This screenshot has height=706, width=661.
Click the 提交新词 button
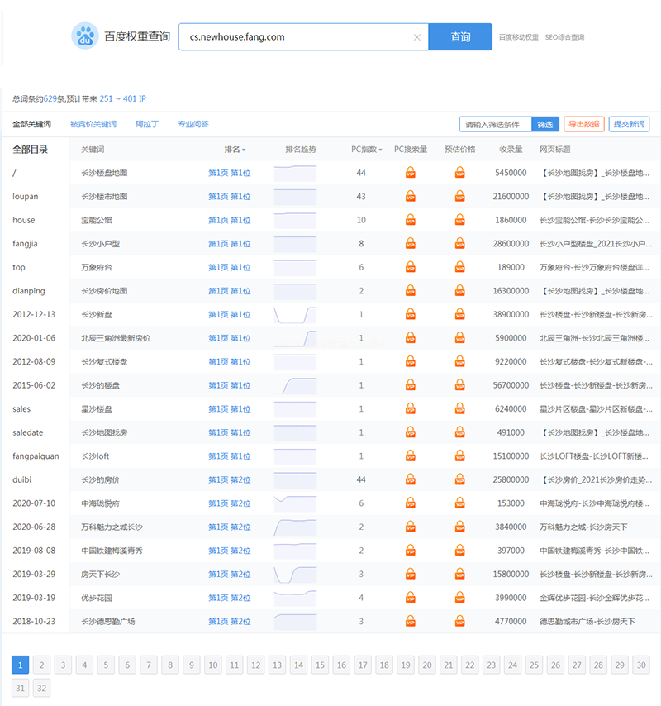tap(629, 124)
